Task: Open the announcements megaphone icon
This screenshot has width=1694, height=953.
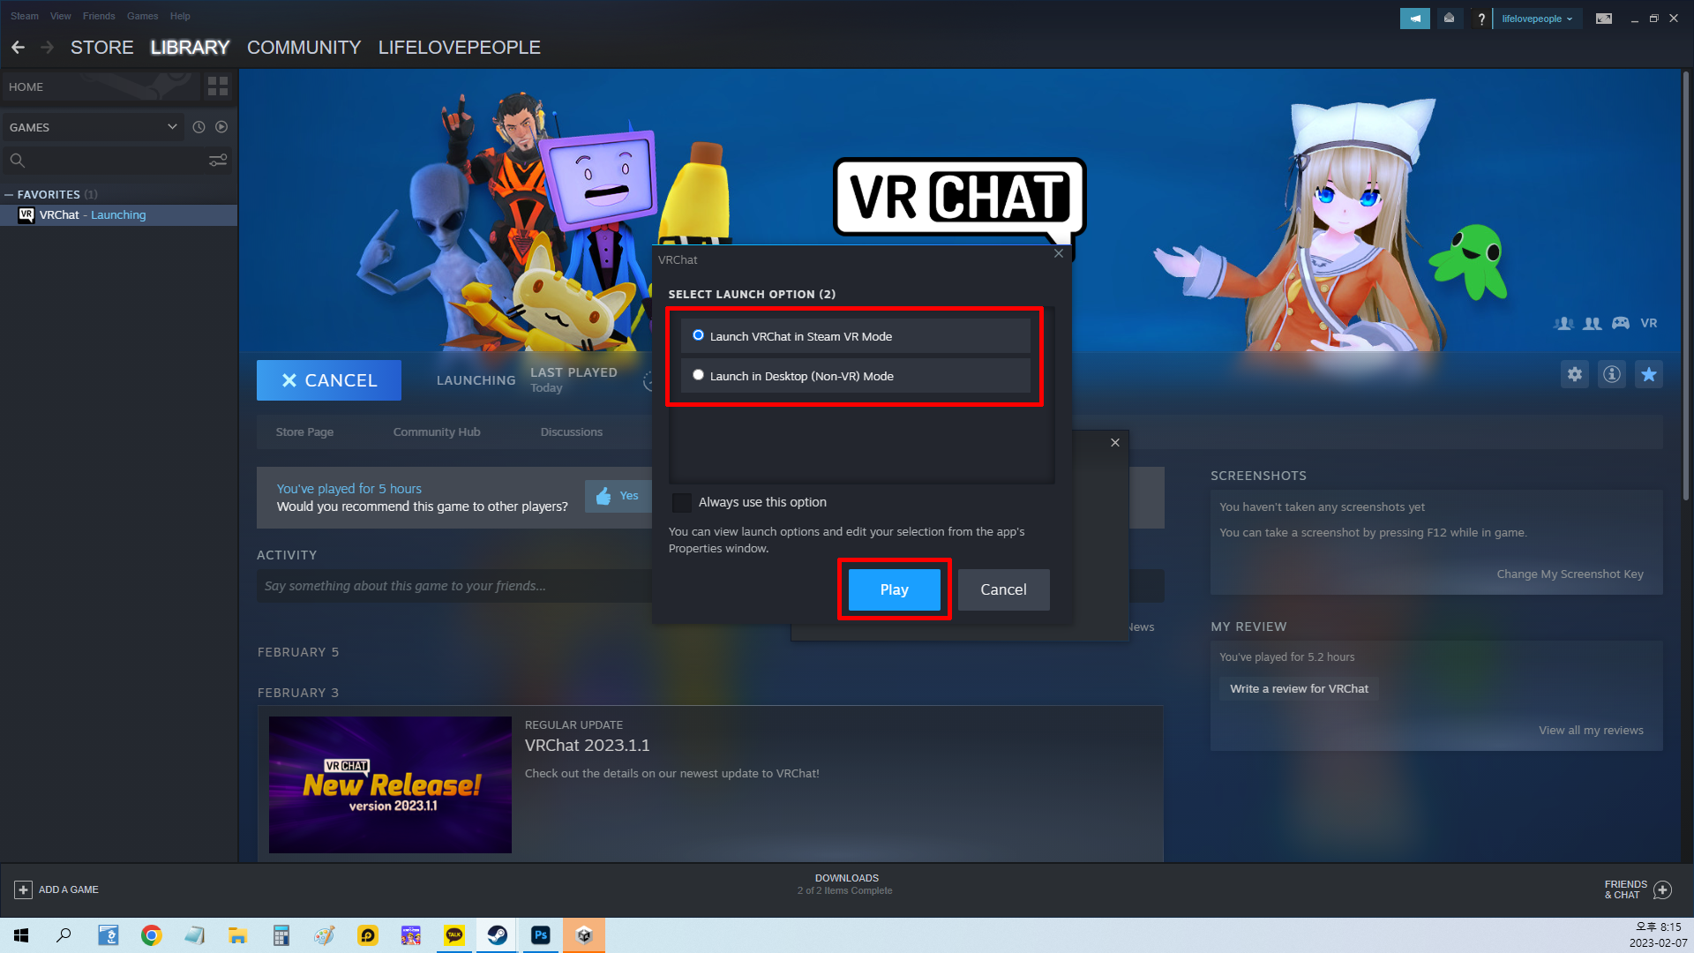Action: [x=1414, y=19]
